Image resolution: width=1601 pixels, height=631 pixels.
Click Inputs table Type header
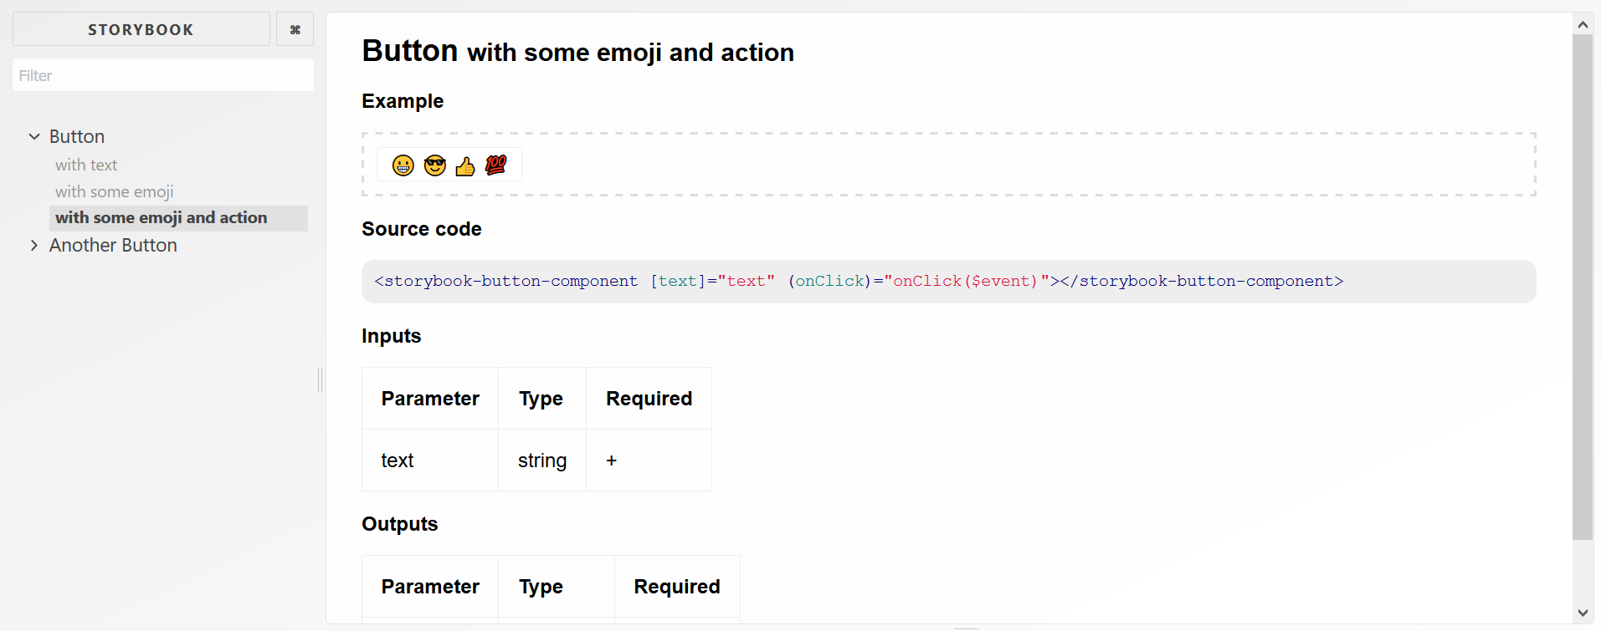pos(542,399)
